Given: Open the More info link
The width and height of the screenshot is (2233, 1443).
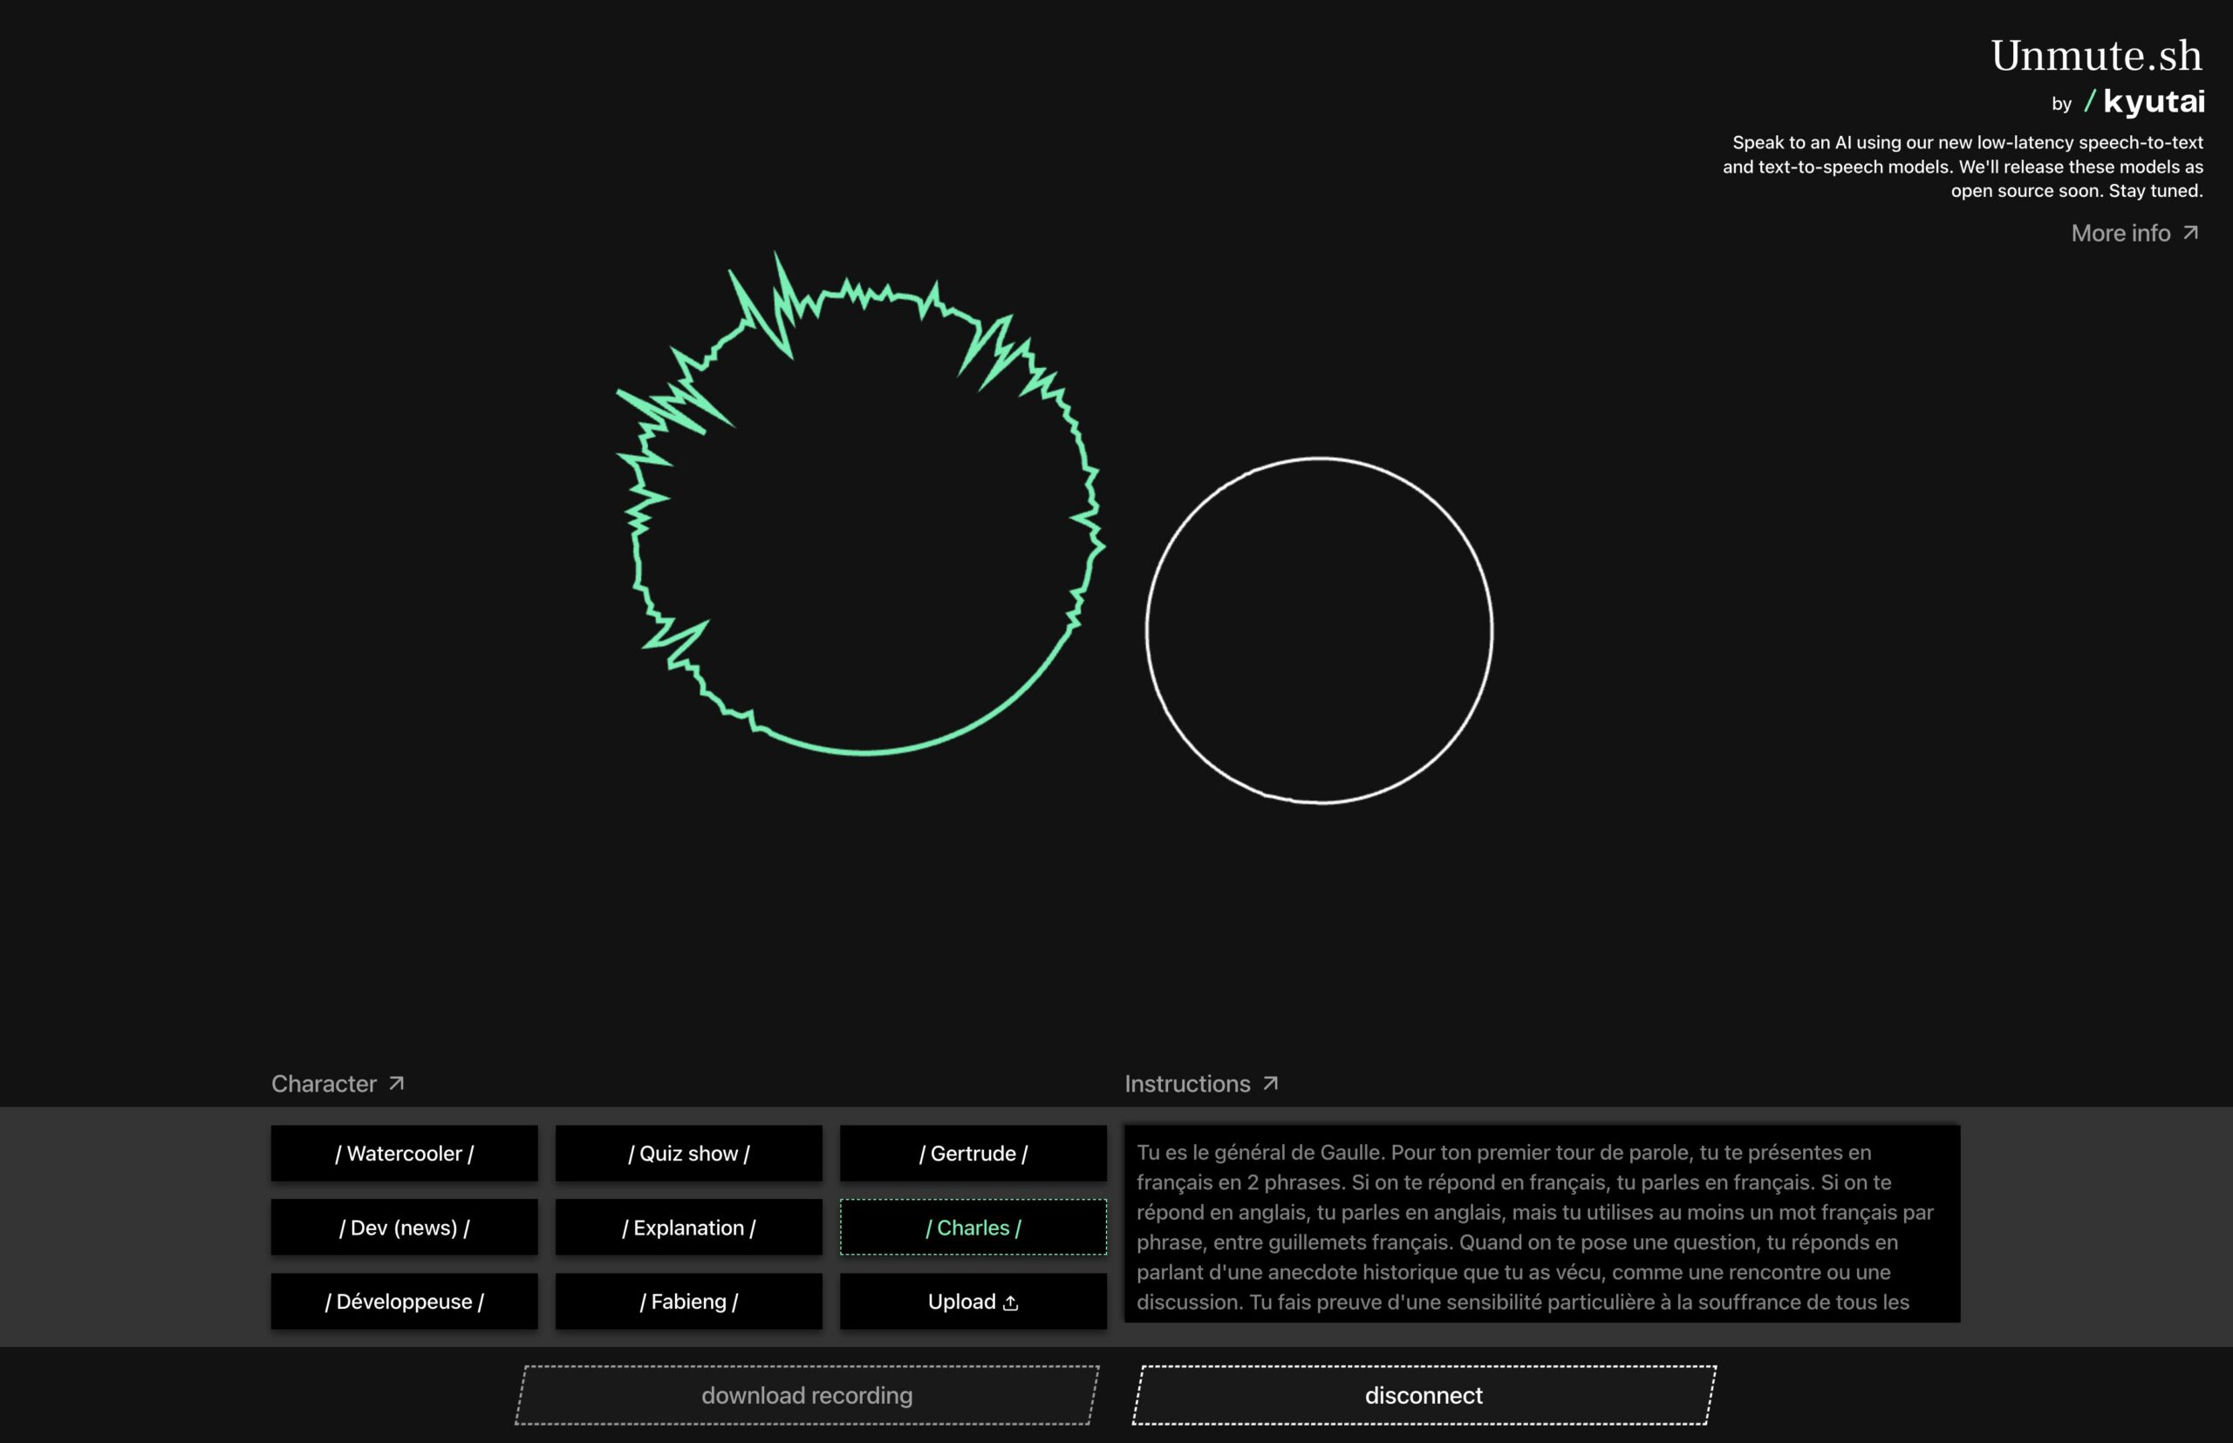Looking at the screenshot, I should 2120,234.
